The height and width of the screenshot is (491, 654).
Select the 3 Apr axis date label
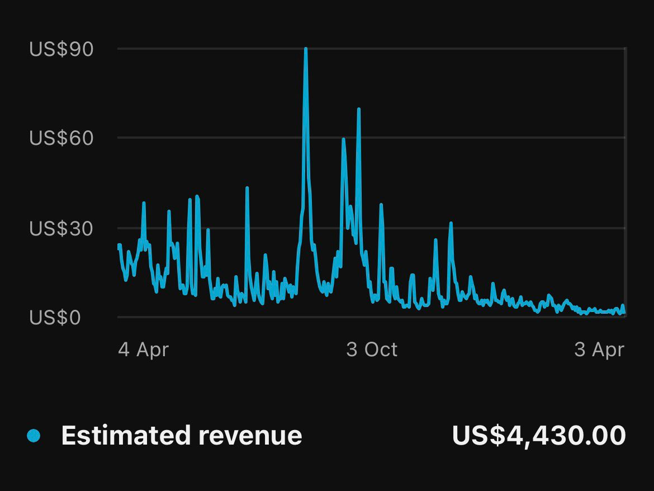click(599, 350)
